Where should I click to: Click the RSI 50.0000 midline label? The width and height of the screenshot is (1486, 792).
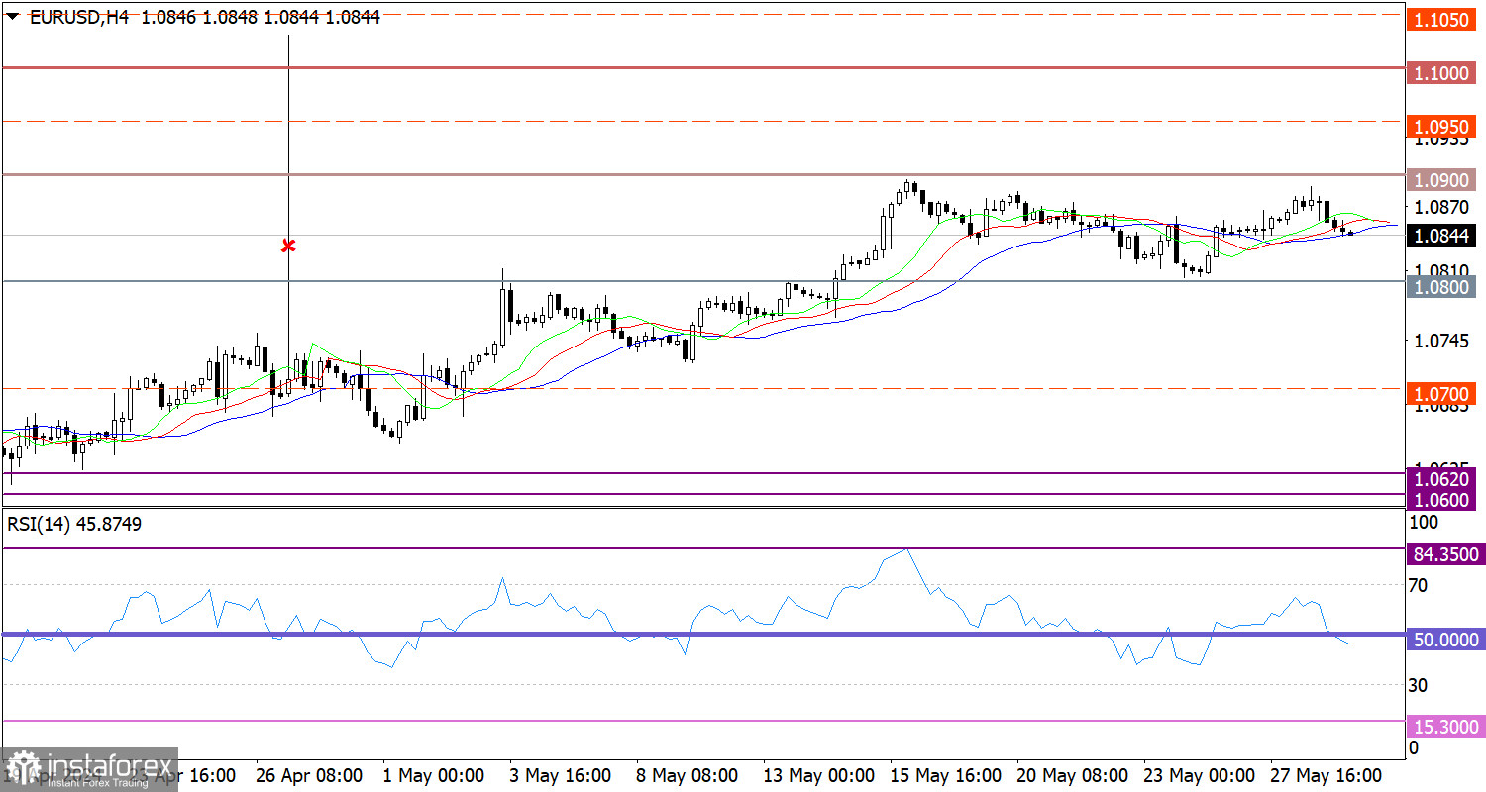pyautogui.click(x=1446, y=640)
